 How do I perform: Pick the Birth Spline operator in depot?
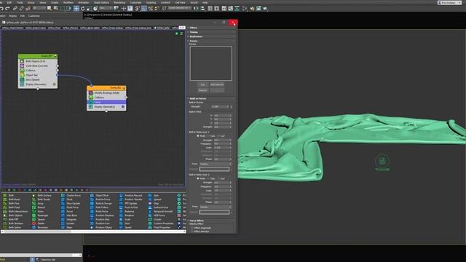pyautogui.click(x=15, y=228)
